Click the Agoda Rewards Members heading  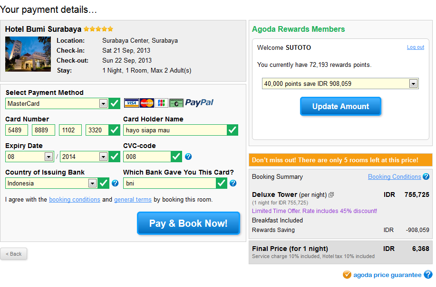point(299,29)
